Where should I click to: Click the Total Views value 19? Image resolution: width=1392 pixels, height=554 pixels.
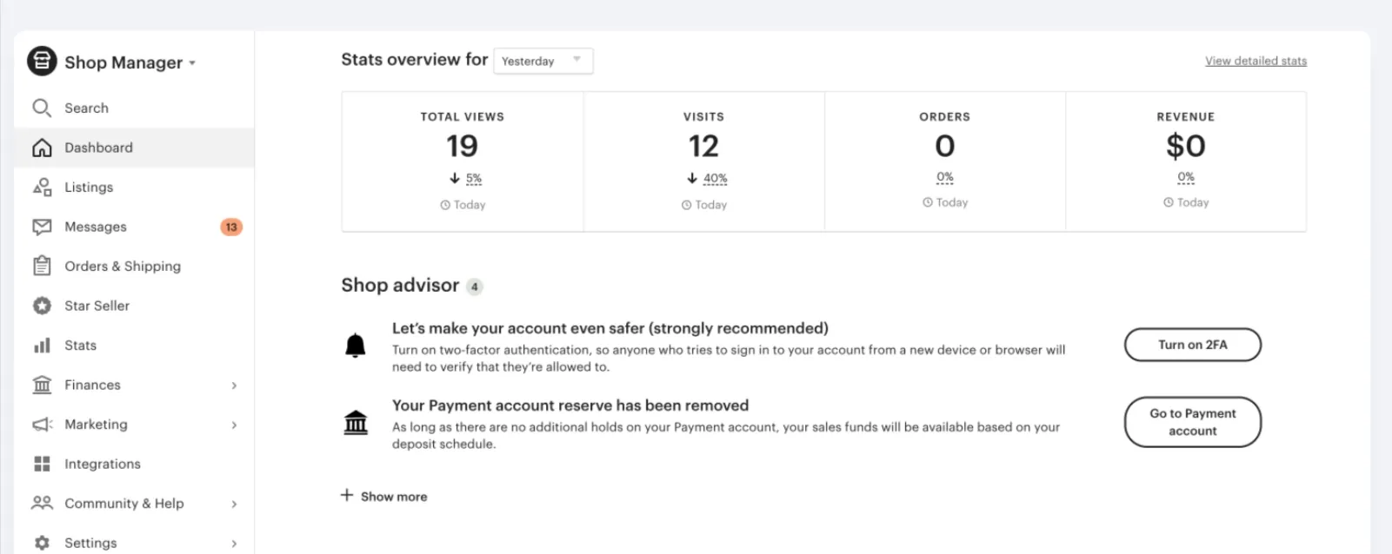pyautogui.click(x=463, y=146)
